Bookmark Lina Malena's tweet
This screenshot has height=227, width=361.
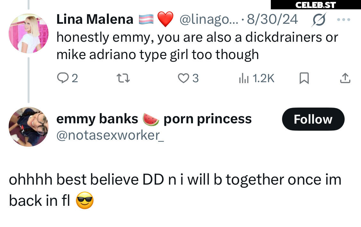pyautogui.click(x=304, y=78)
